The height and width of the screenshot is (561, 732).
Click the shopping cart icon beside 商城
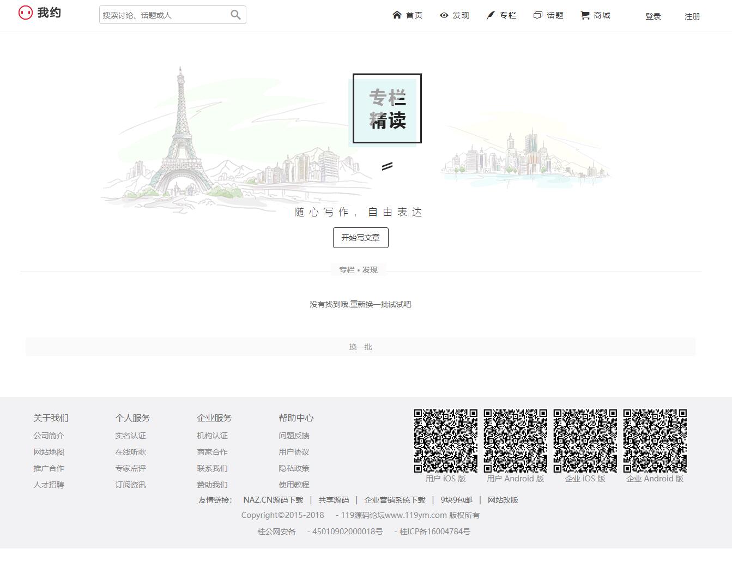point(585,15)
